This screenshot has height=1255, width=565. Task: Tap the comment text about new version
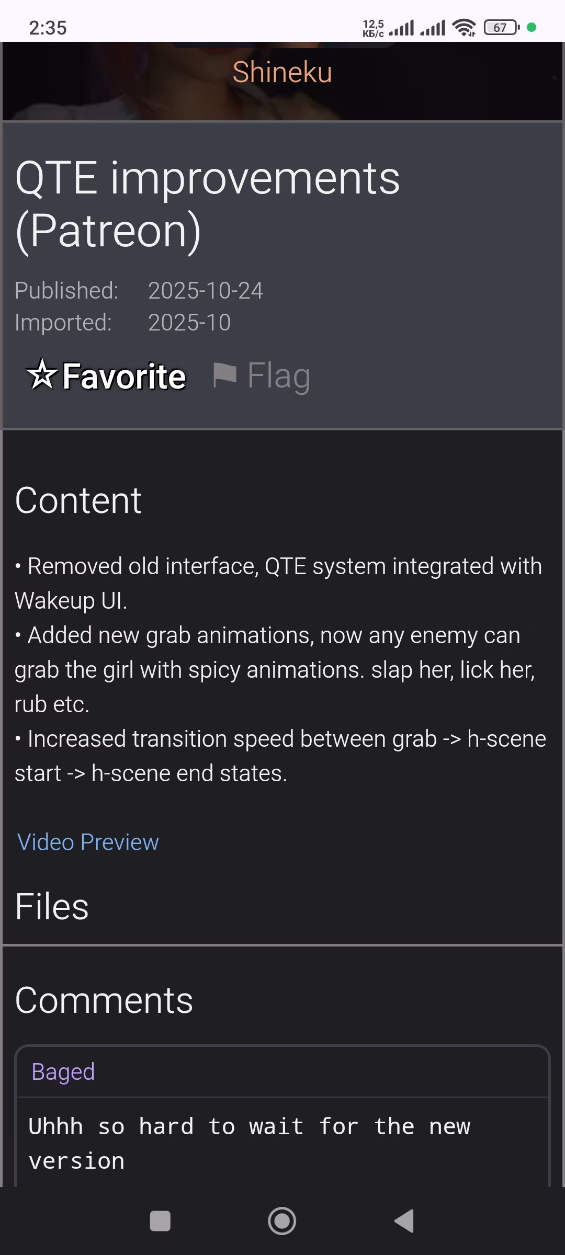click(x=249, y=1143)
